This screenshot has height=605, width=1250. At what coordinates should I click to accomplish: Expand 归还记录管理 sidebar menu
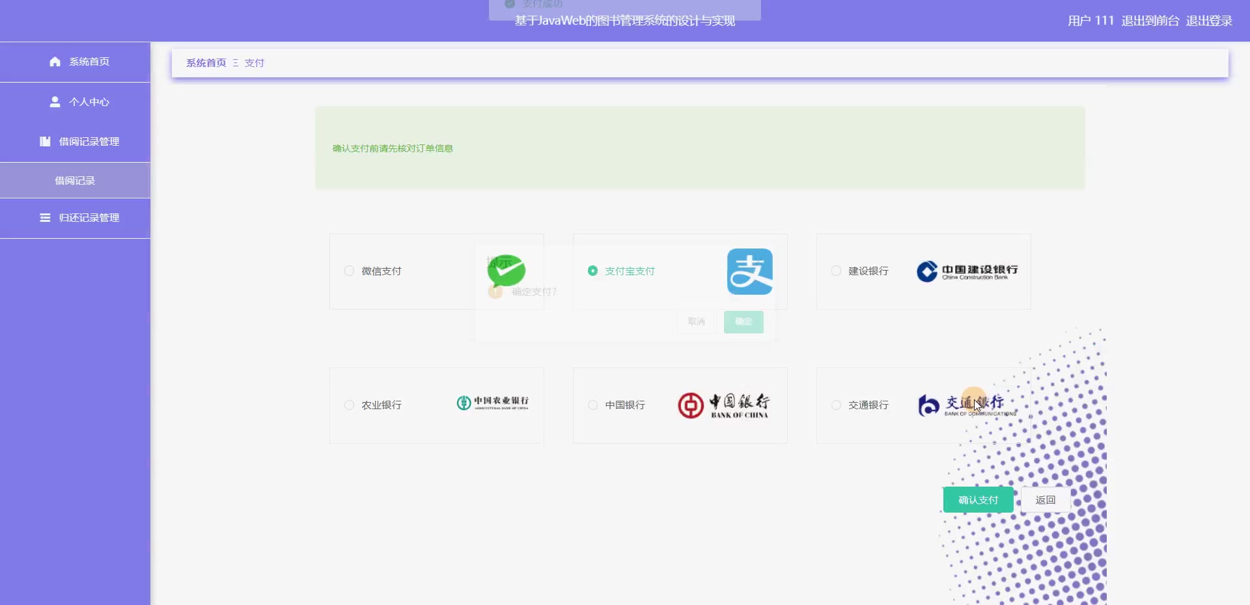(75, 218)
